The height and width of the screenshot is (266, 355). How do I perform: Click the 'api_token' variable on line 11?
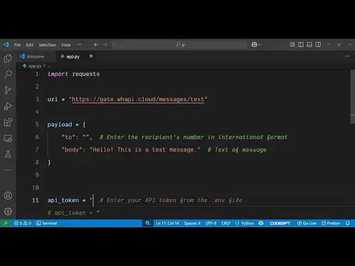pyautogui.click(x=63, y=200)
